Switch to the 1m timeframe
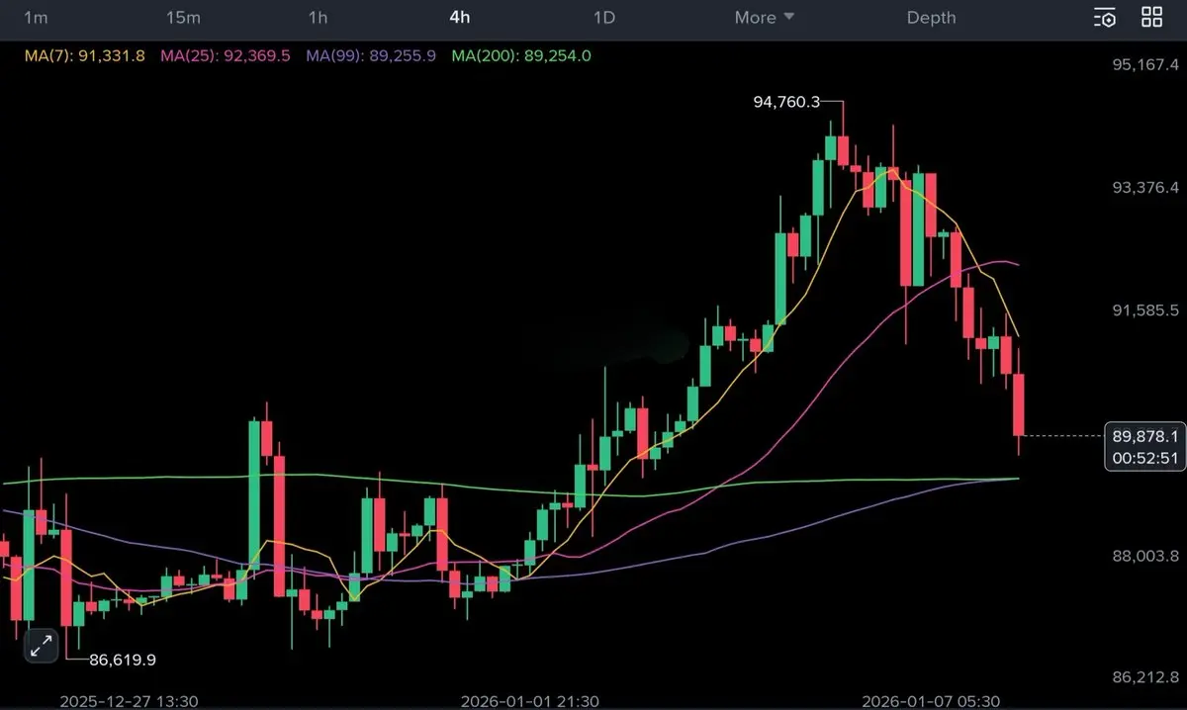 (35, 17)
